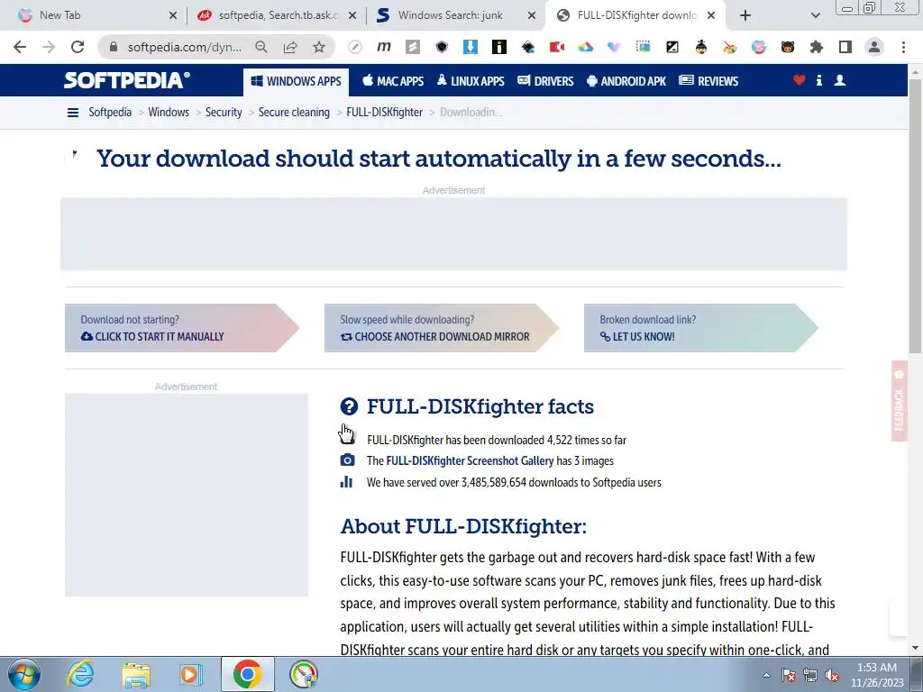923x692 pixels.
Task: Open Chrome's three-dot menu
Action: tap(903, 47)
